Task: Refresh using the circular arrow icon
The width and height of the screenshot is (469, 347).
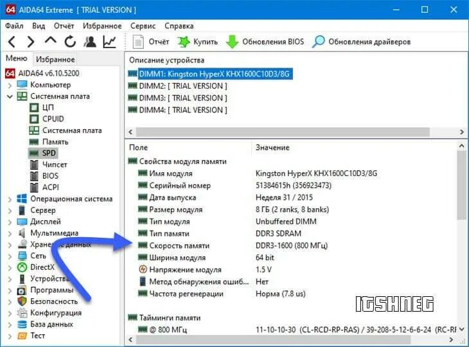Action: pos(70,42)
